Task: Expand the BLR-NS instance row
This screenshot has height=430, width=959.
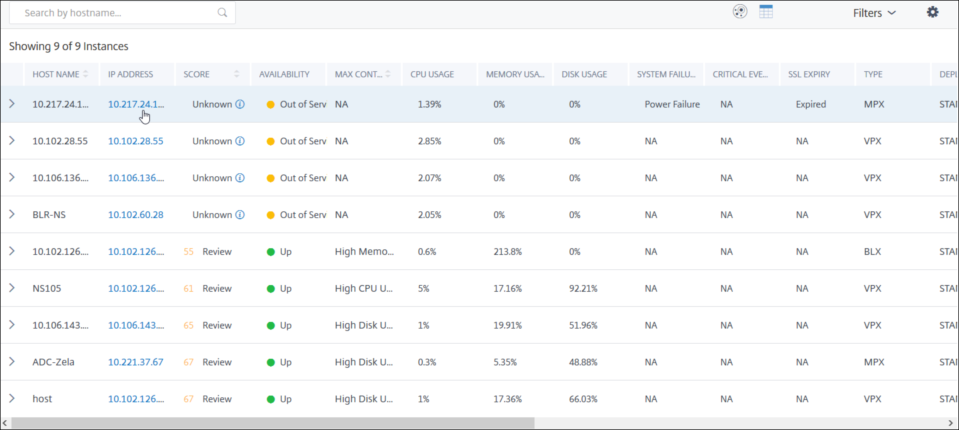Action: [x=12, y=214]
